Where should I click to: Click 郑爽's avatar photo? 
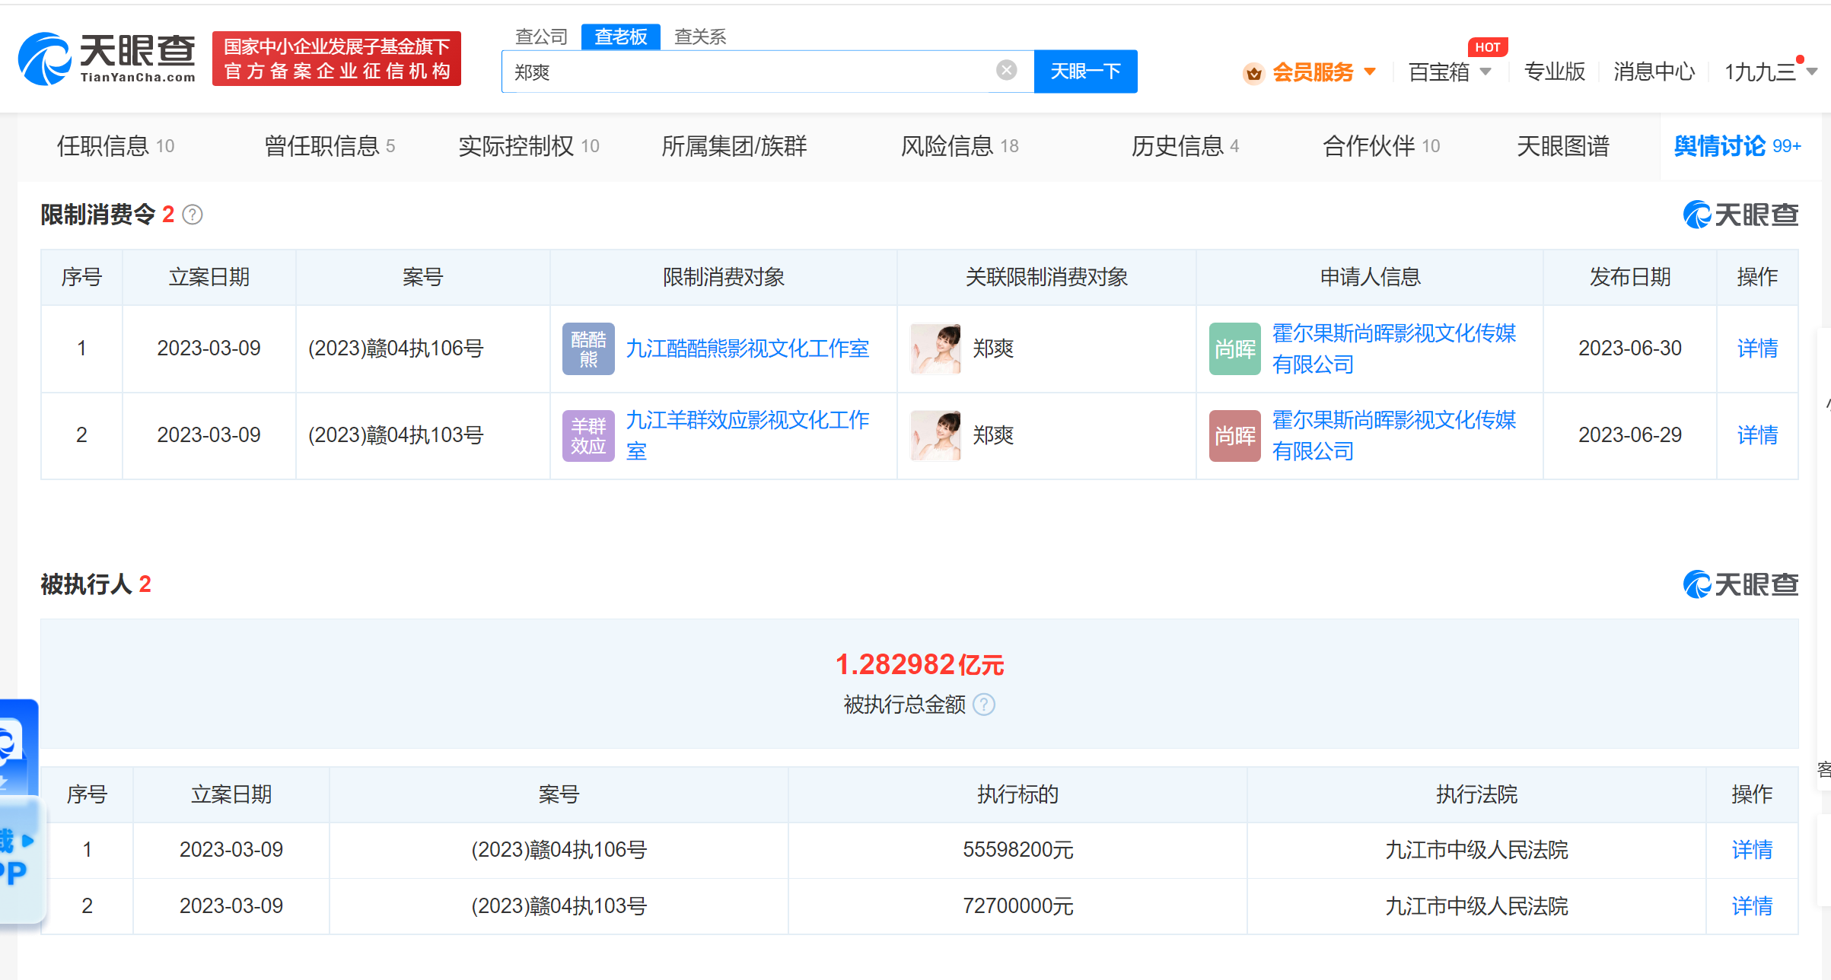935,348
